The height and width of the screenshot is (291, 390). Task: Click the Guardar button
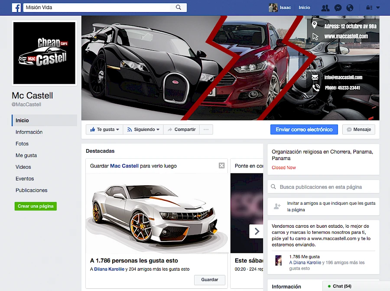click(209, 280)
